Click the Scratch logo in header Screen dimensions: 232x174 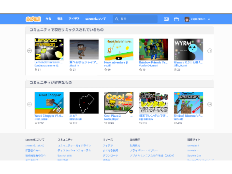point(33,19)
